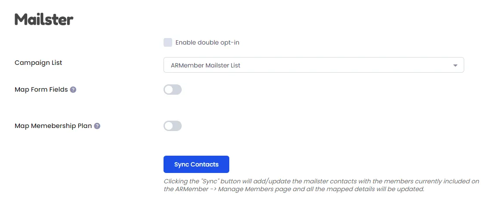Click the white knob of Map Form Fields switch
Screen dimensions: 491x208
169,90
